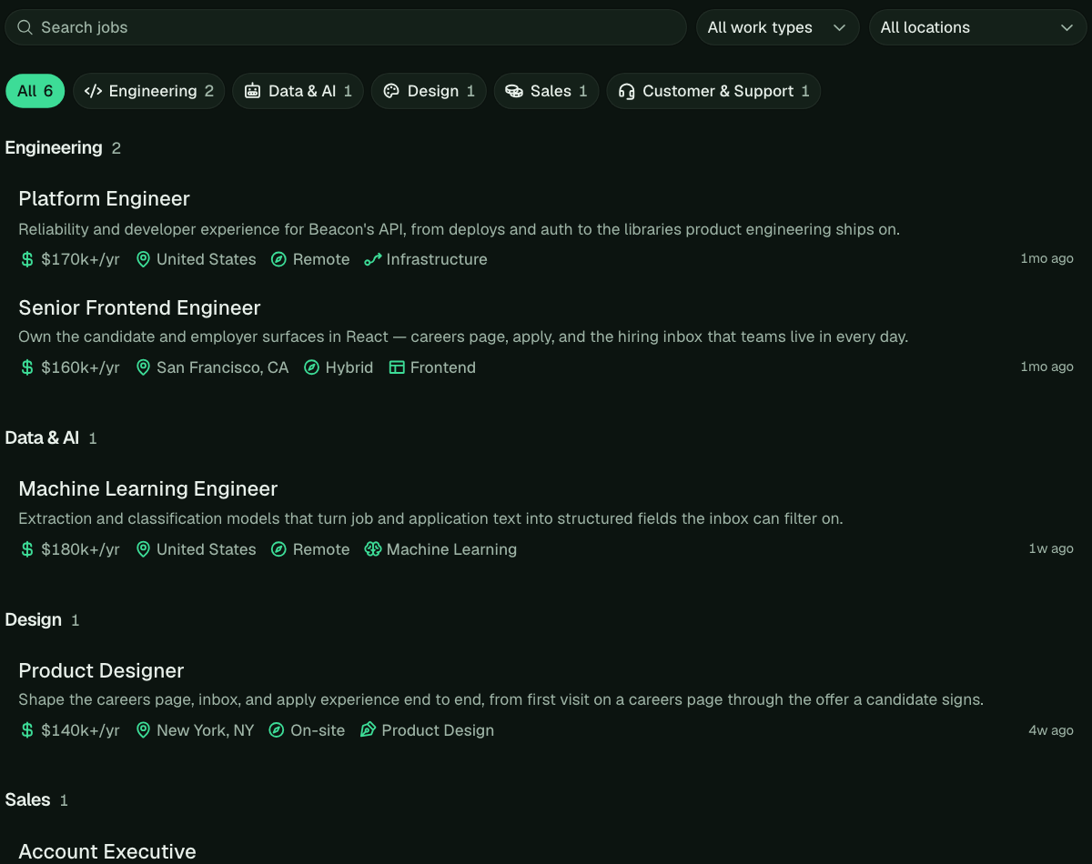The image size is (1092, 864).
Task: Click the headset icon on Customer & Support tab
Action: click(x=626, y=91)
